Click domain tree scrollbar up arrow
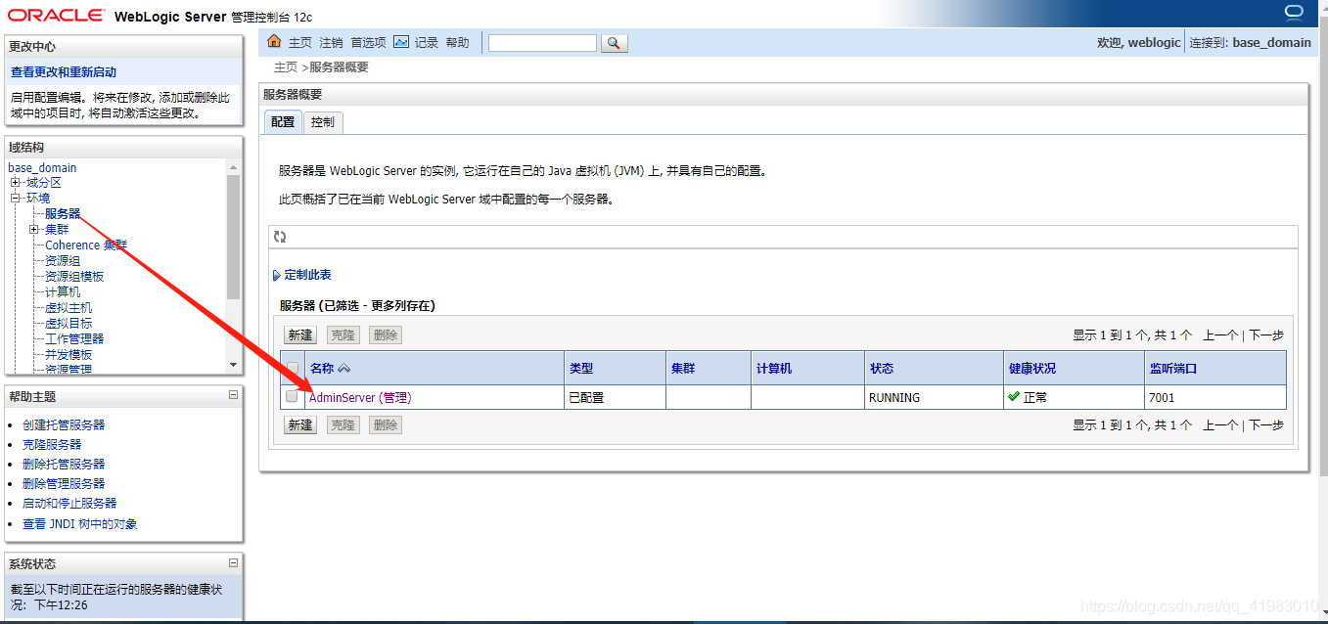Image resolution: width=1328 pixels, height=624 pixels. (233, 168)
